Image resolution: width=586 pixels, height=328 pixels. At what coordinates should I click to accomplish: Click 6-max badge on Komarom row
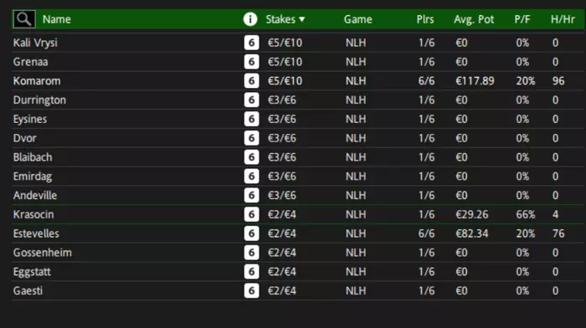(251, 80)
